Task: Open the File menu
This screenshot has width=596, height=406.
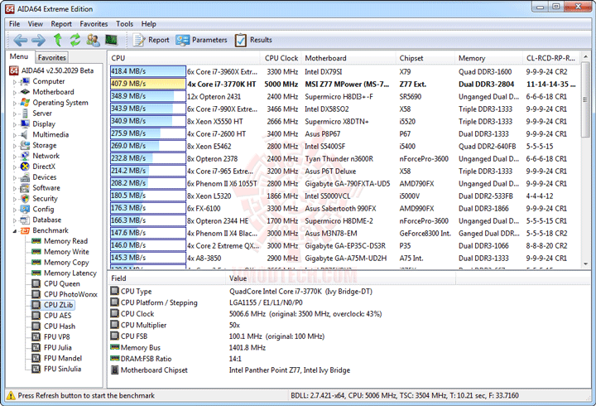Action: [x=14, y=23]
